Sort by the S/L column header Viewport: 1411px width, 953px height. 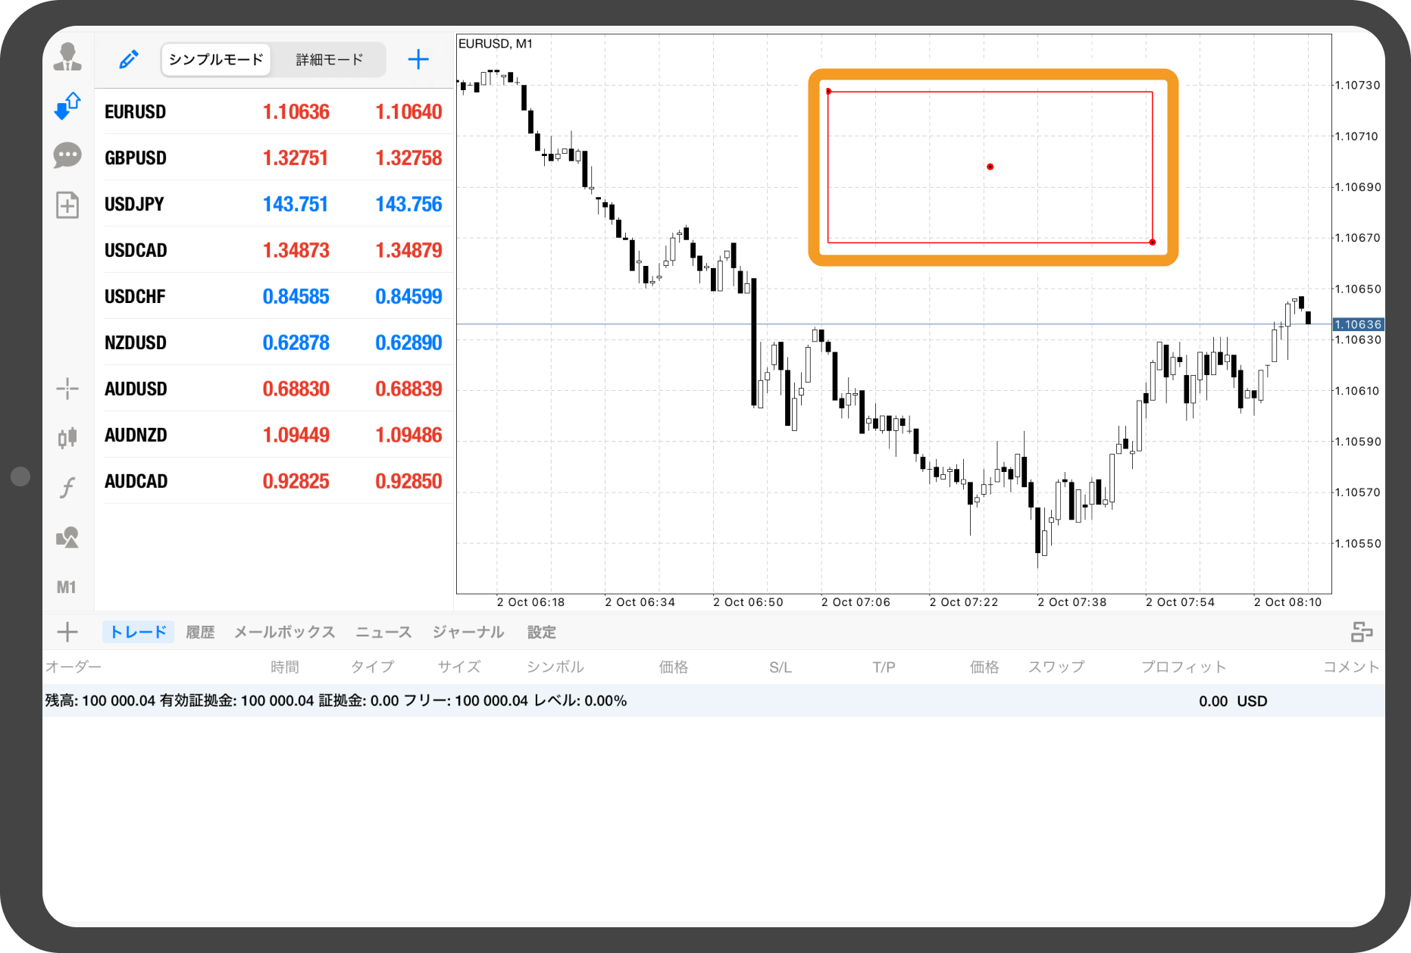781,667
